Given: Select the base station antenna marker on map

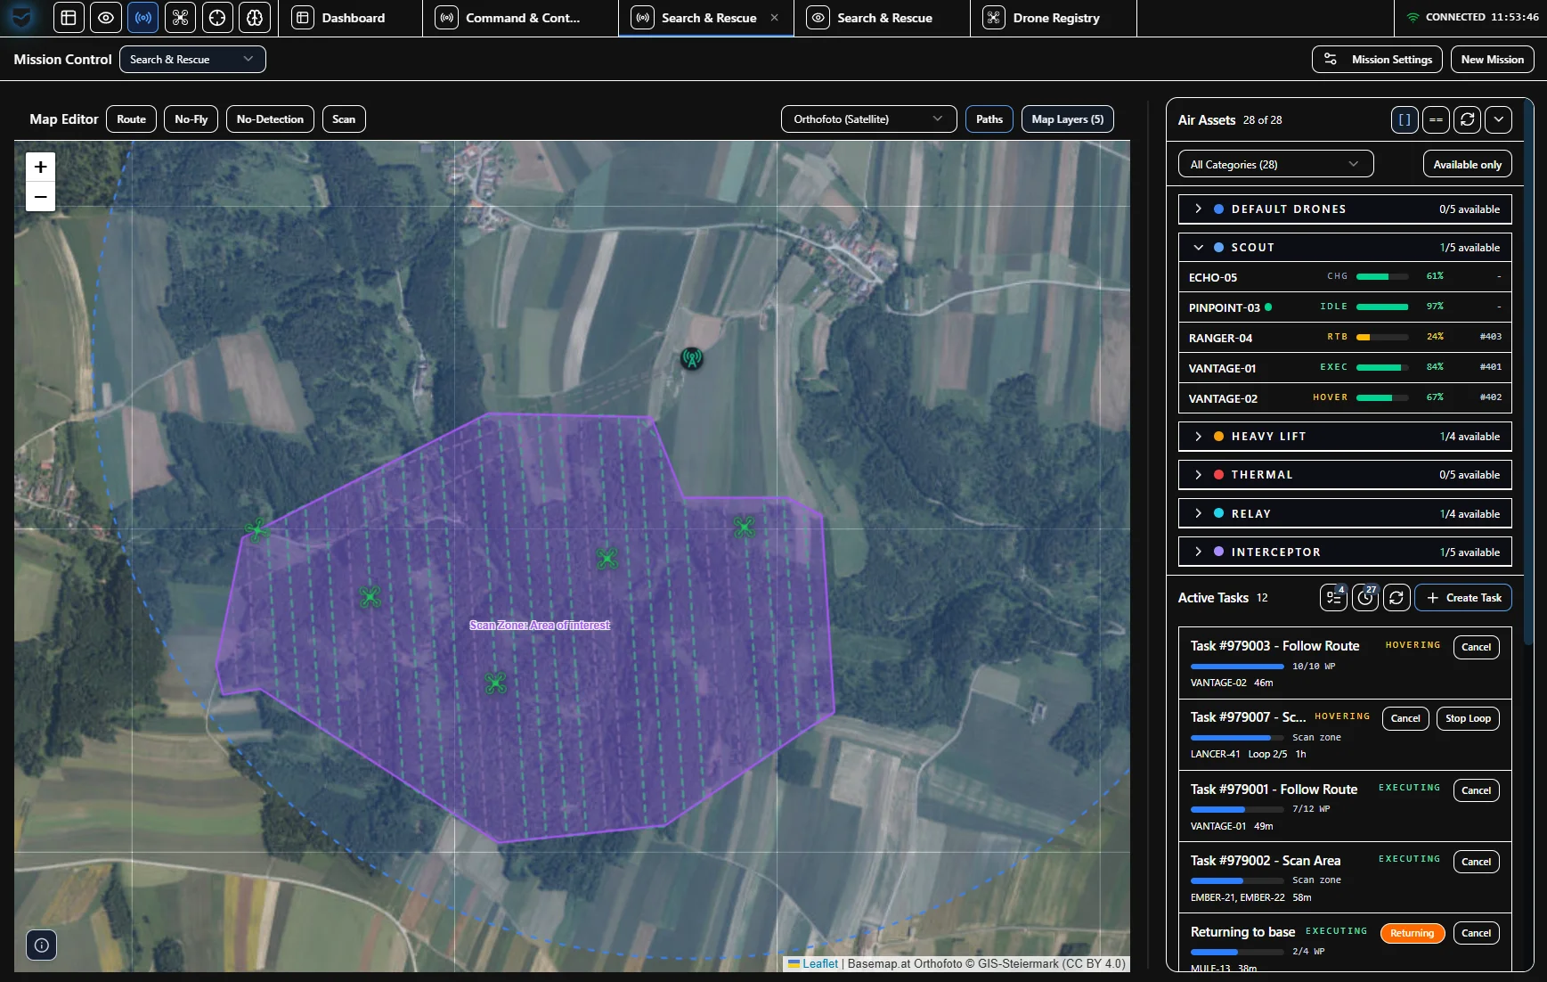Looking at the screenshot, I should (x=692, y=358).
